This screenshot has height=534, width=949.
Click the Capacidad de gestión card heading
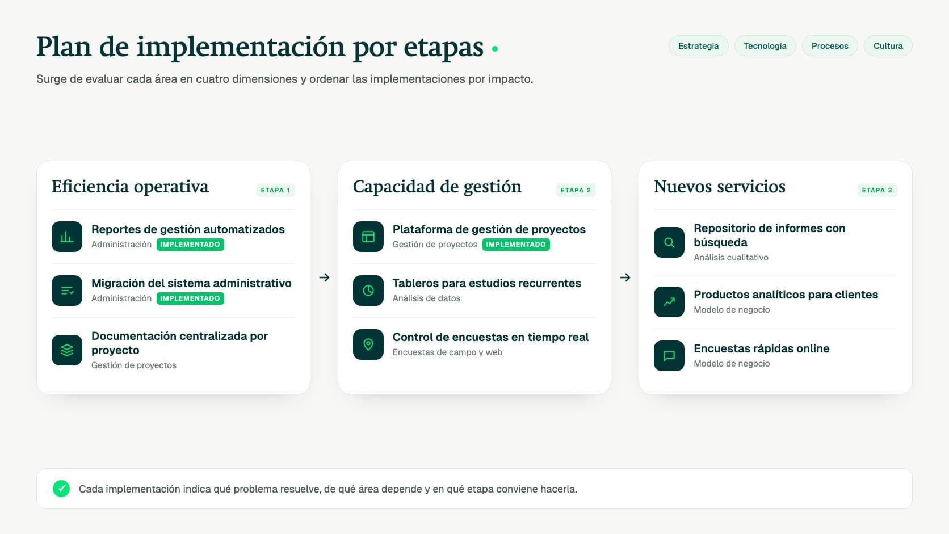click(x=437, y=187)
